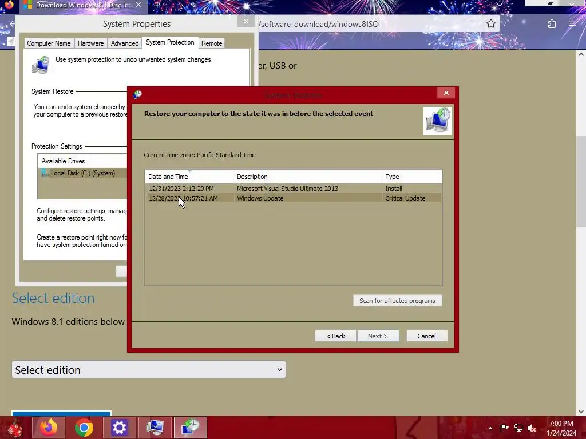Bookmark this page with the star icon
This screenshot has height=439, width=586.
click(x=490, y=24)
